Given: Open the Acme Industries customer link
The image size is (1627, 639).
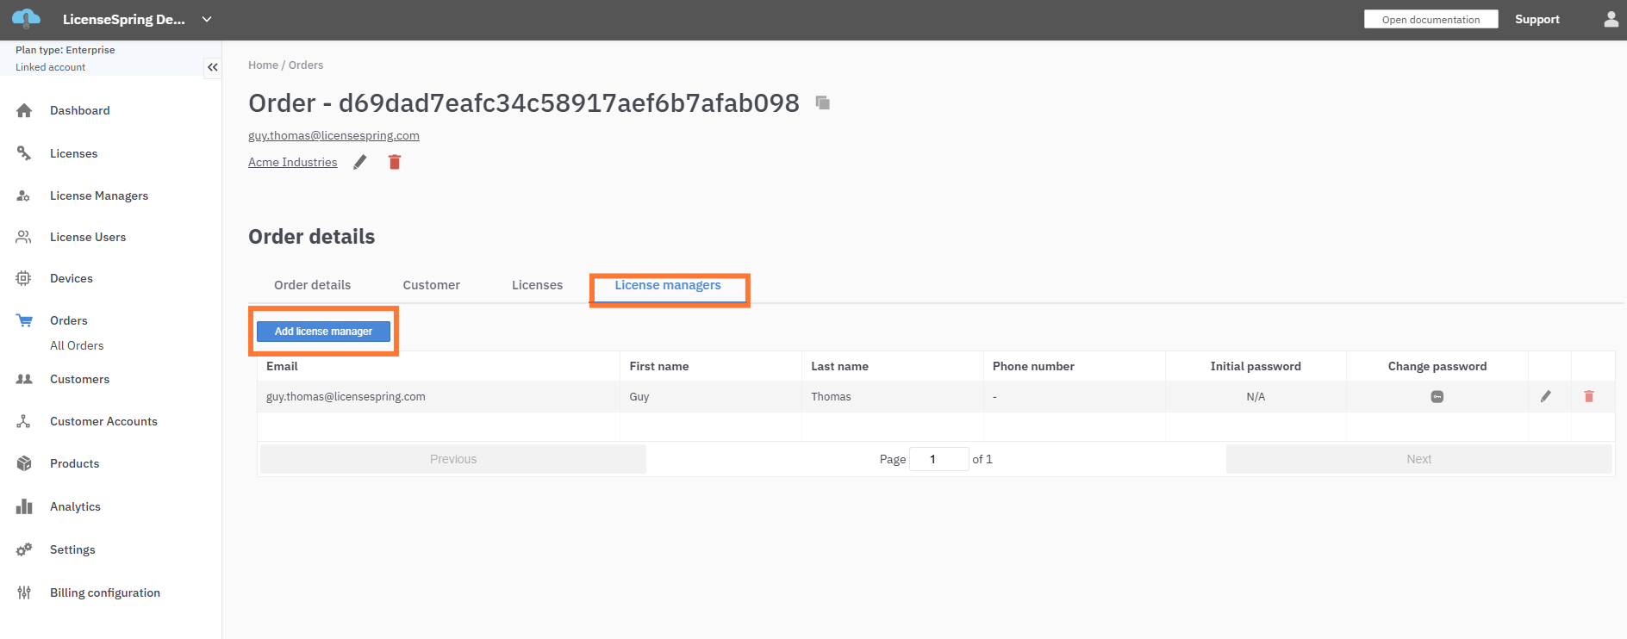Looking at the screenshot, I should 292,162.
